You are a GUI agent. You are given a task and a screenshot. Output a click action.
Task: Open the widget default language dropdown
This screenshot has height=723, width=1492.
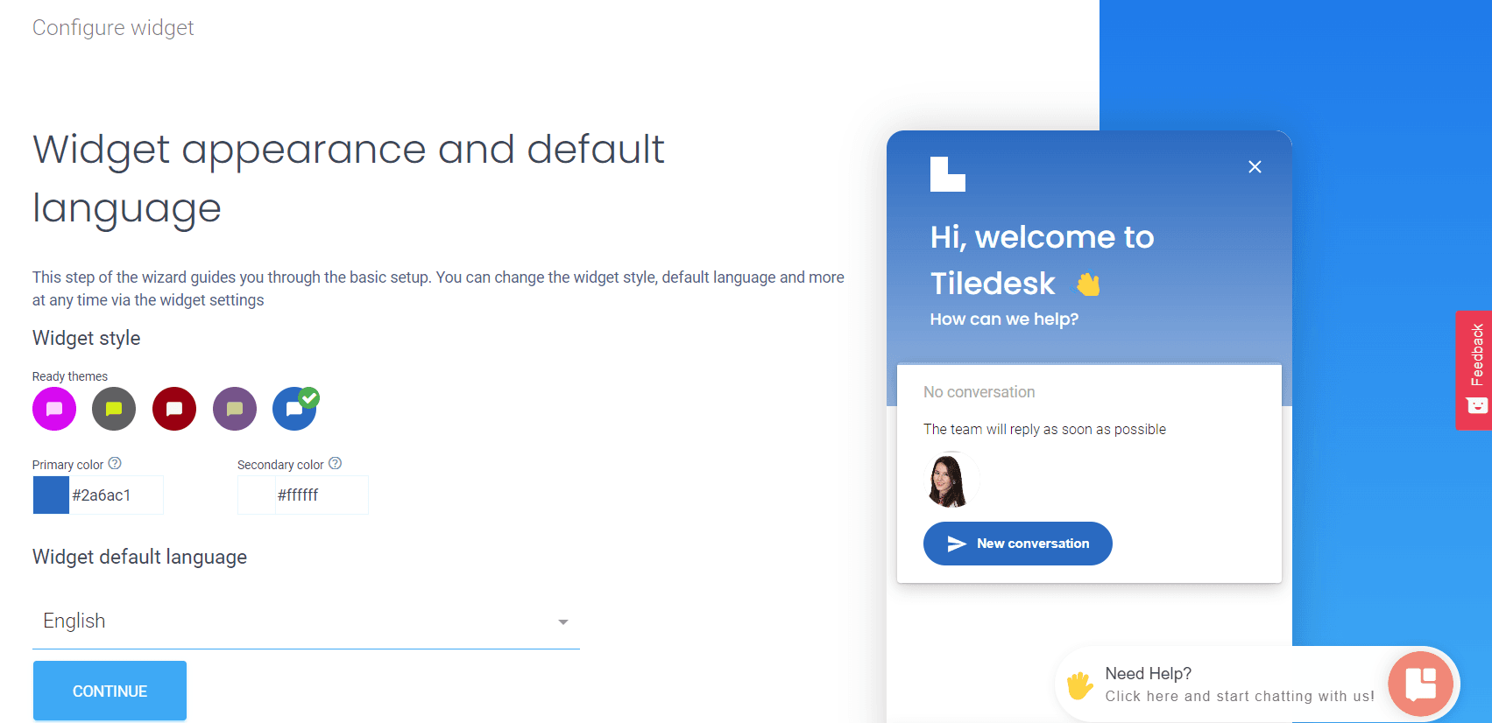pyautogui.click(x=306, y=621)
